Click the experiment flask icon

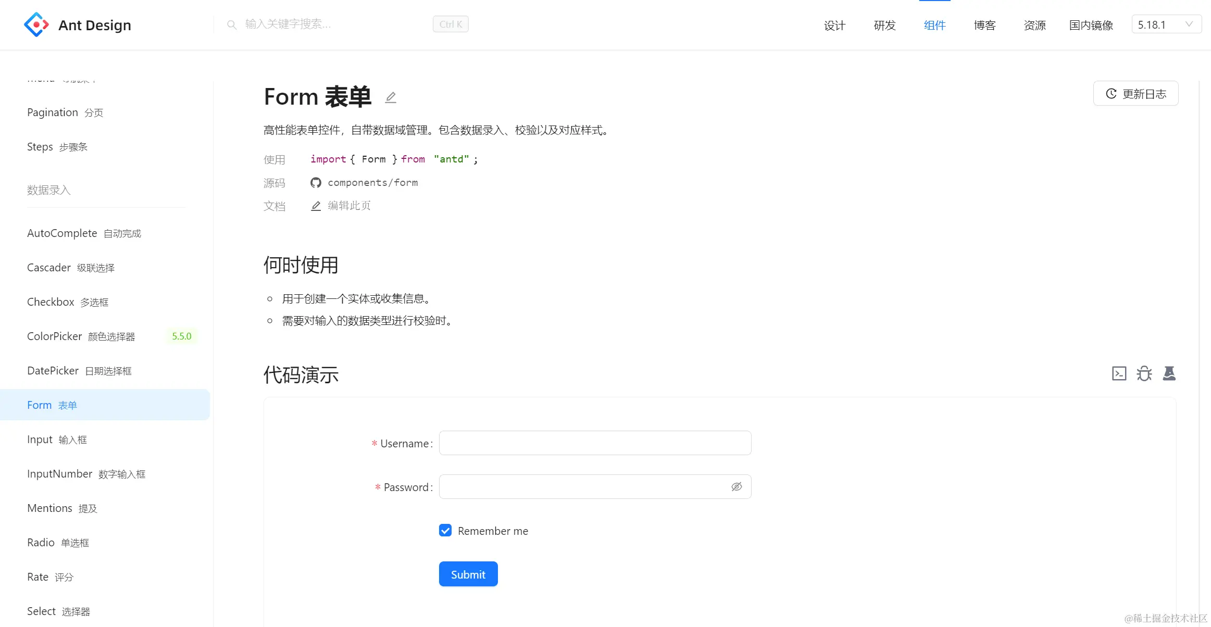(x=1169, y=373)
